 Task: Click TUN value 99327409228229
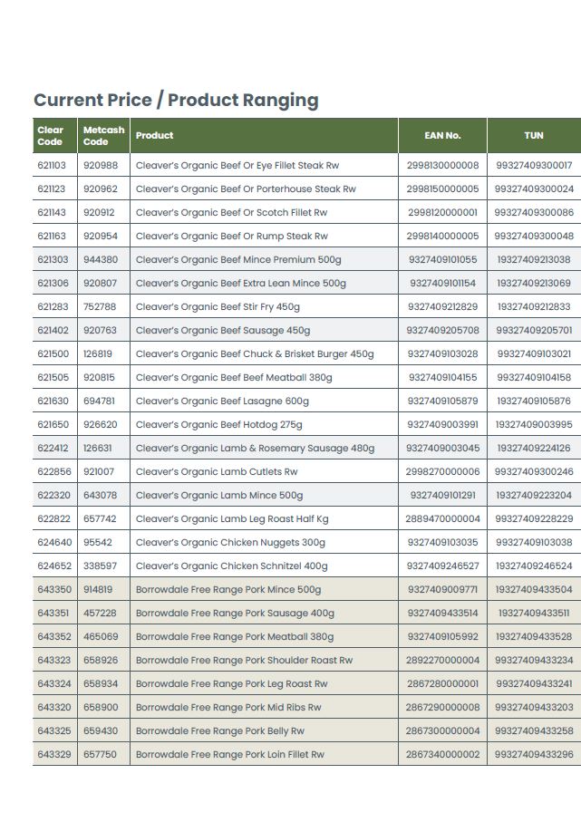tap(534, 519)
